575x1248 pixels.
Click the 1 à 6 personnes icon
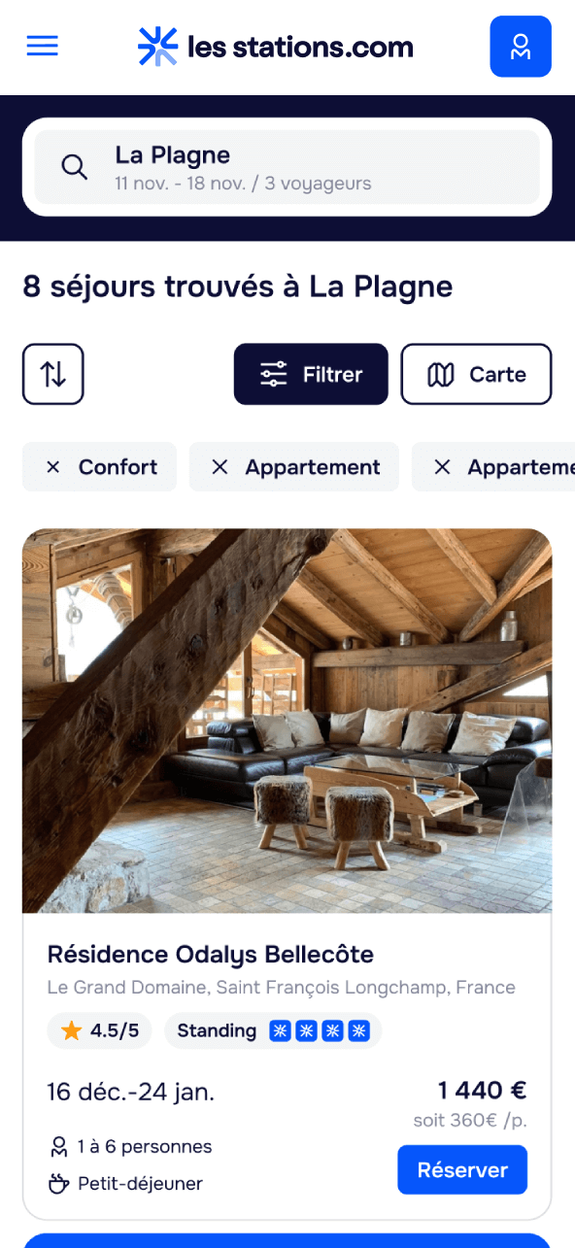[58, 1147]
